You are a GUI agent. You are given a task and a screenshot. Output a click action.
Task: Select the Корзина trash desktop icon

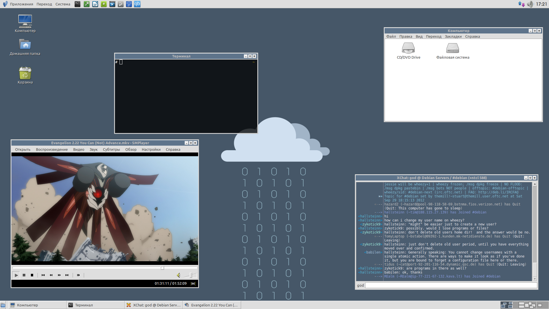tap(25, 76)
